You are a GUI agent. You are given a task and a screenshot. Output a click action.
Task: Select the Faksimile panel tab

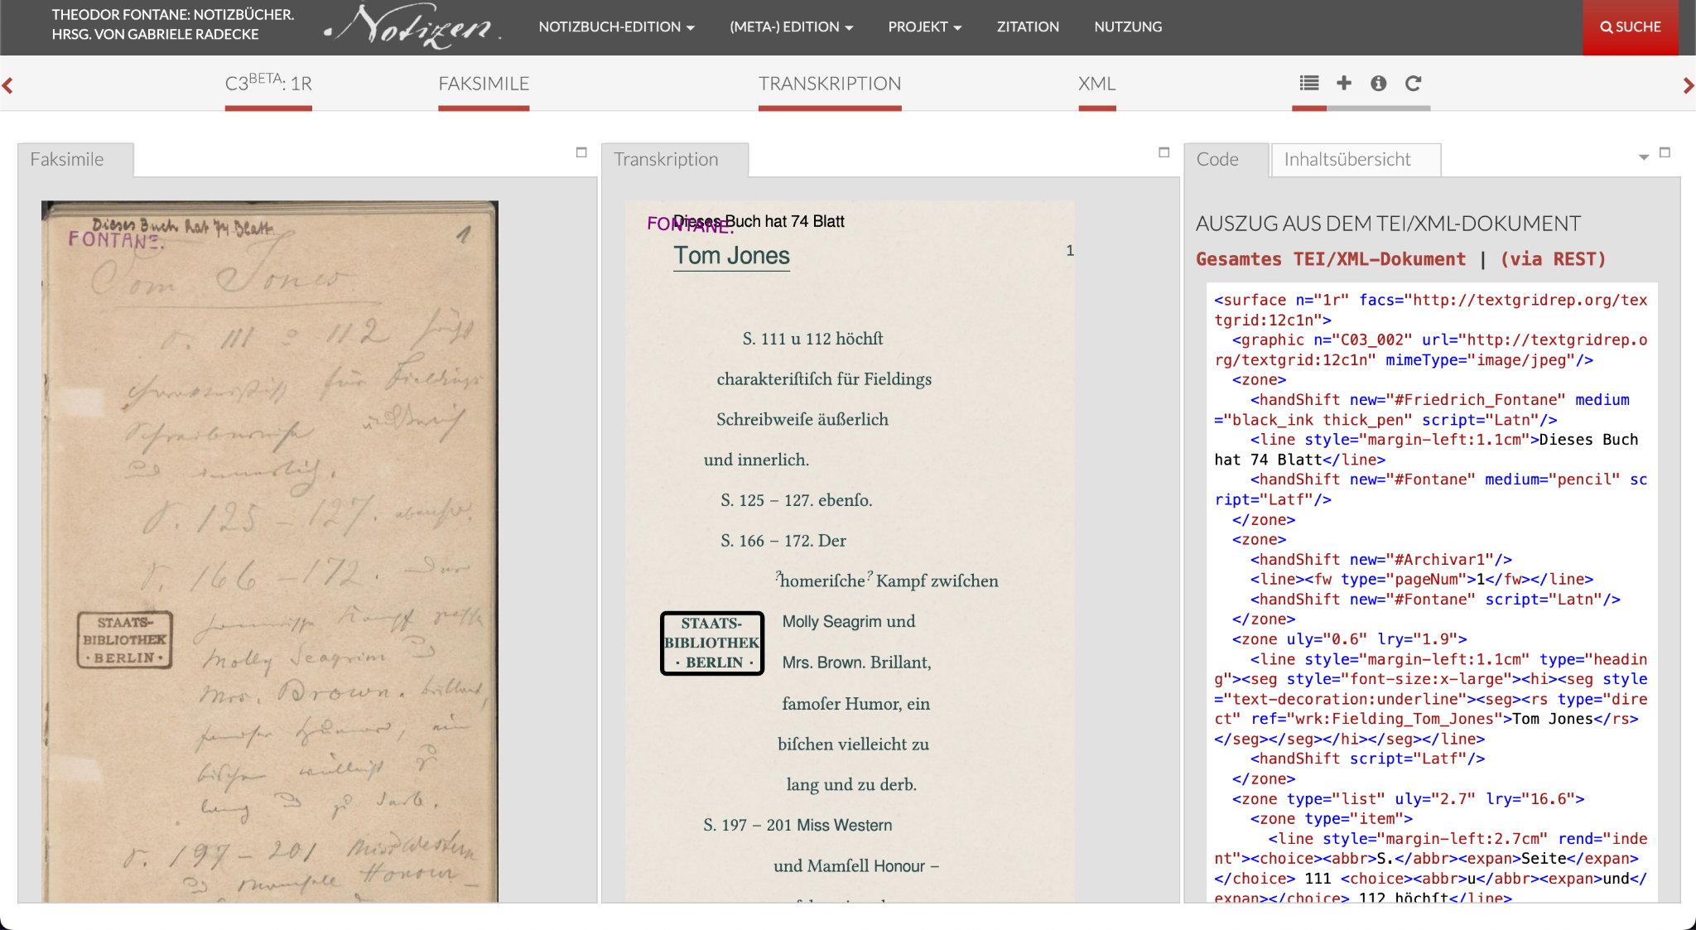[x=75, y=159]
